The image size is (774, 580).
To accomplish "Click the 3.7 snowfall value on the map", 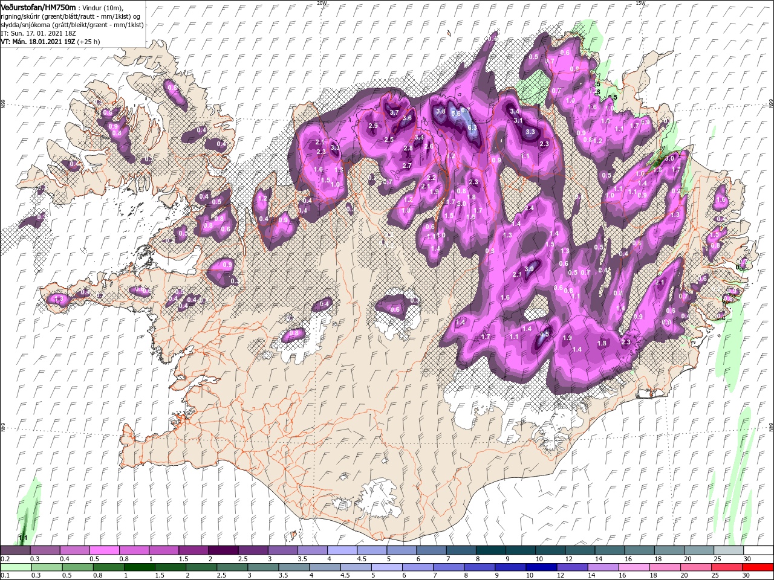I will tap(394, 113).
